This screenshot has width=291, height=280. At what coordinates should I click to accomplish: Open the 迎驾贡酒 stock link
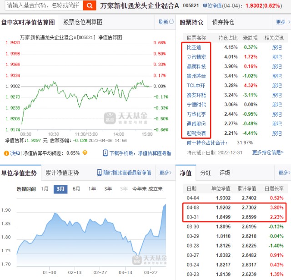coord(196,133)
